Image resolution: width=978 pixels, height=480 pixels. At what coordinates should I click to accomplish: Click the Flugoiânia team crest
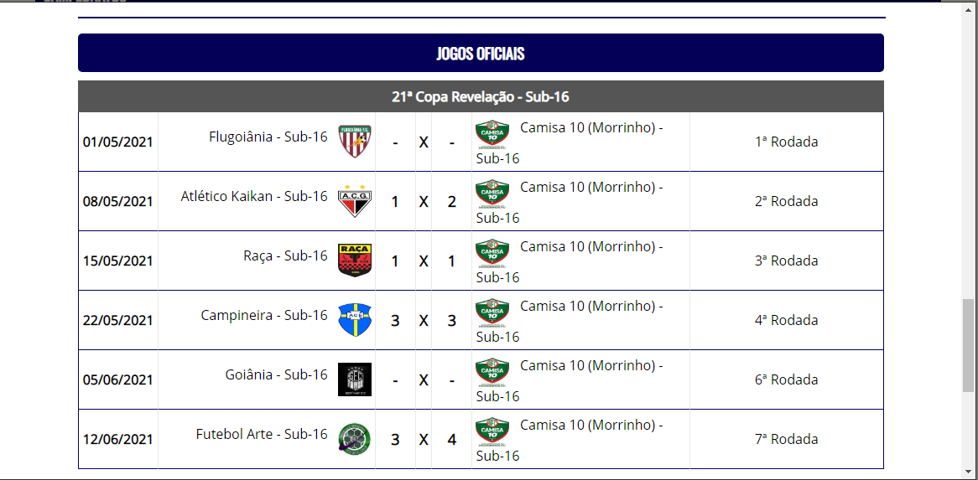click(354, 142)
